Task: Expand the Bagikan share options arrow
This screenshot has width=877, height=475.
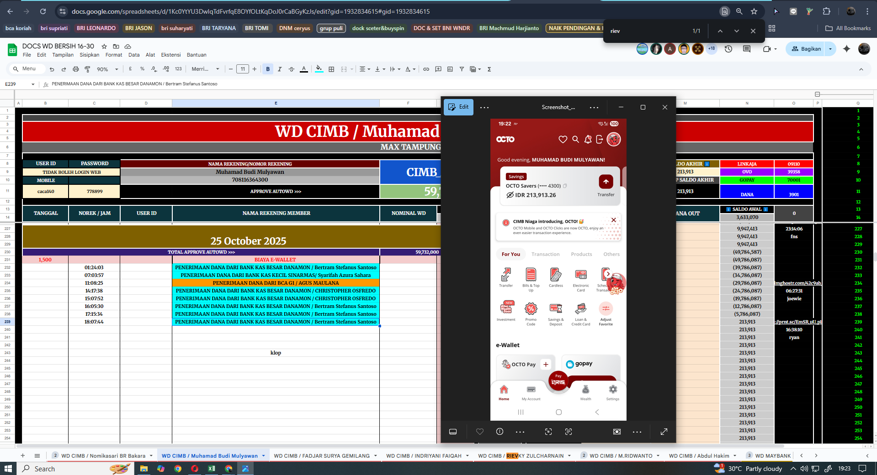Action: click(830, 49)
